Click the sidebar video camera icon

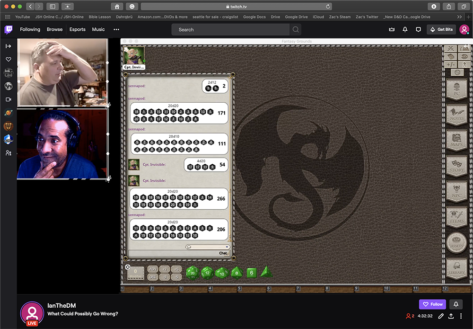9,99
